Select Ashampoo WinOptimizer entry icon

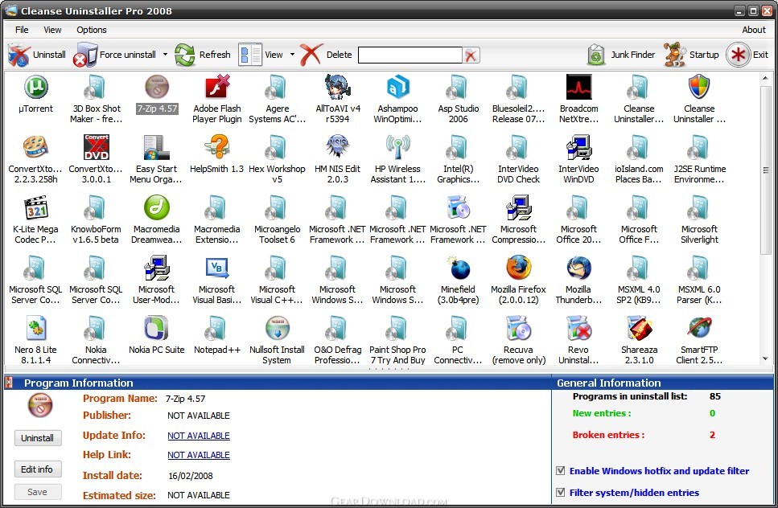tap(398, 88)
